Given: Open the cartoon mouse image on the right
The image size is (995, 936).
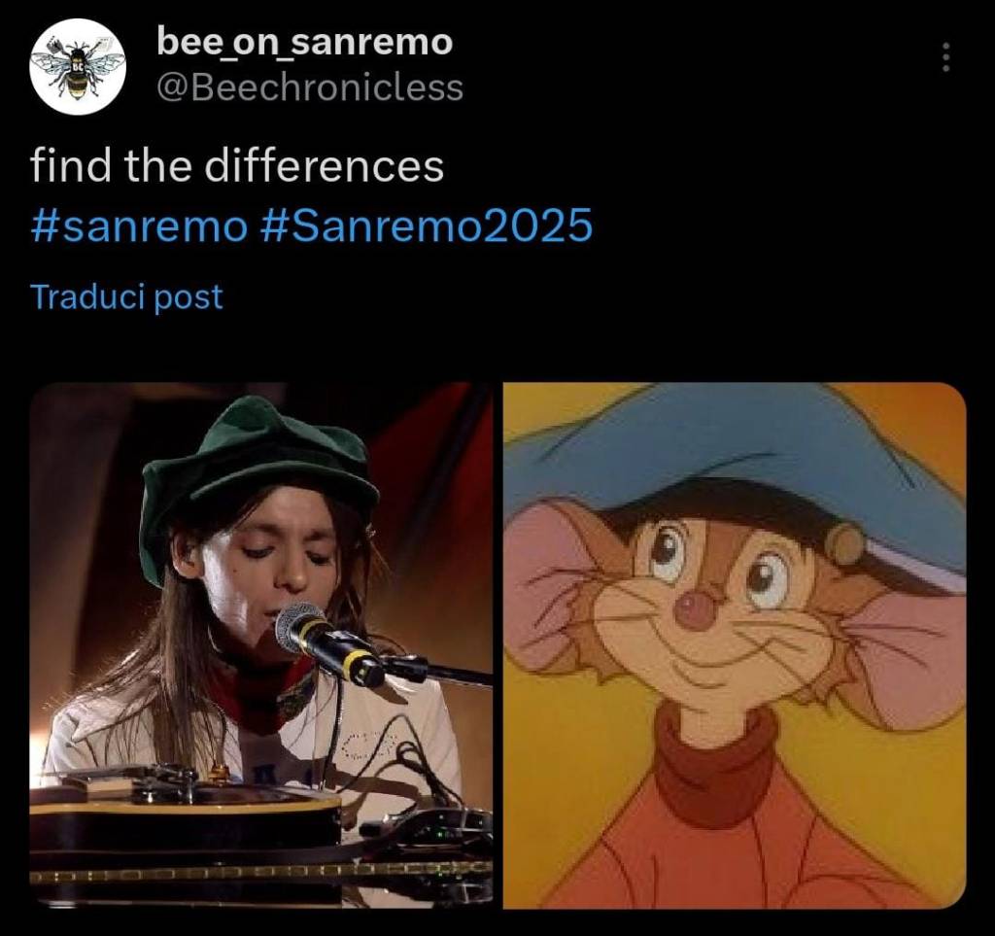Looking at the screenshot, I should click(x=735, y=644).
